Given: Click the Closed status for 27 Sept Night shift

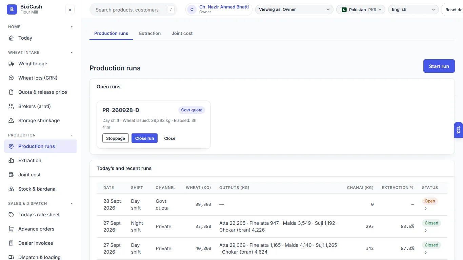Looking at the screenshot, I should pos(431,223).
